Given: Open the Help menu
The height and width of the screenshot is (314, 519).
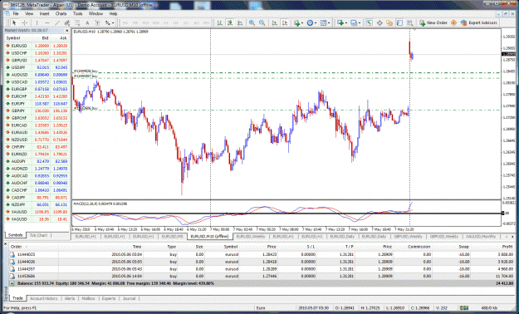Looking at the screenshot, I should click(113, 13).
